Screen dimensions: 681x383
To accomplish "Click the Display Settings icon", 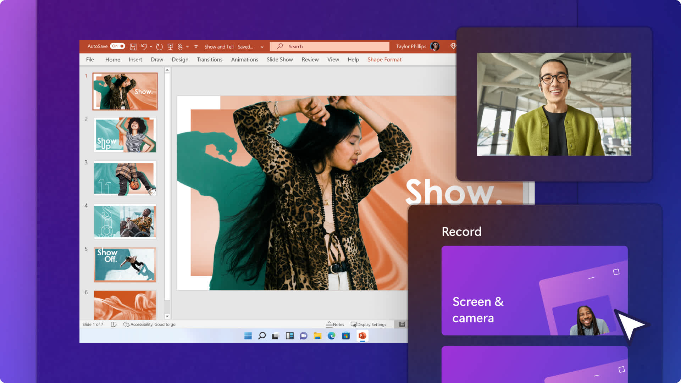I will click(353, 324).
